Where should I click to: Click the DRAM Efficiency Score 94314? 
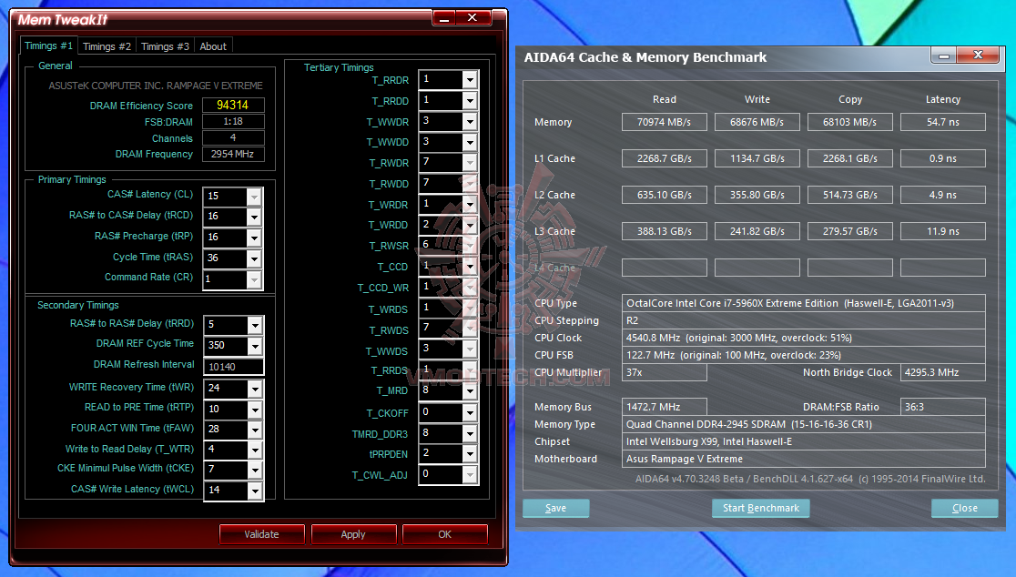click(x=233, y=105)
